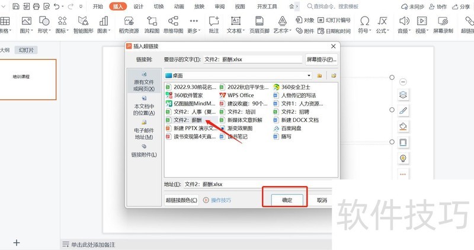The width and height of the screenshot is (474, 250).
Task: Switch to the 切换 ribbon tab
Action: 158,7
